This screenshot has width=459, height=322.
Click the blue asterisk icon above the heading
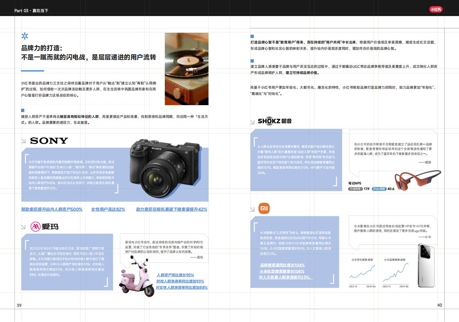pos(25,36)
